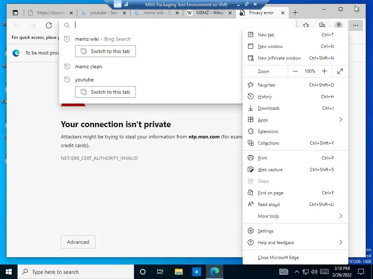The width and height of the screenshot is (373, 279).
Task: Open Task View on the taskbar
Action: click(x=160, y=272)
